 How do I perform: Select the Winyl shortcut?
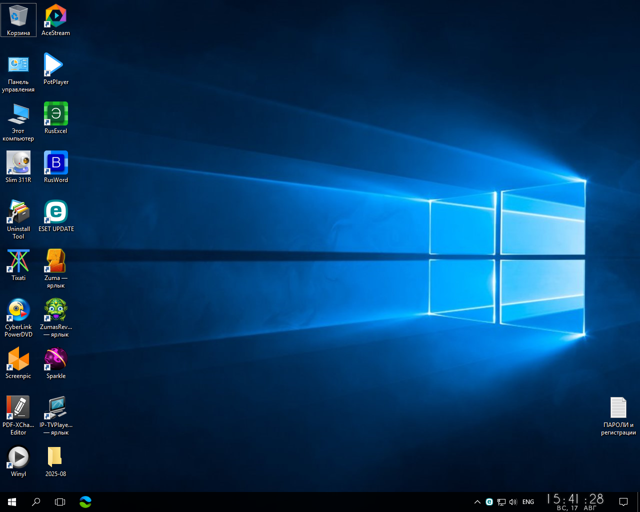pyautogui.click(x=18, y=461)
